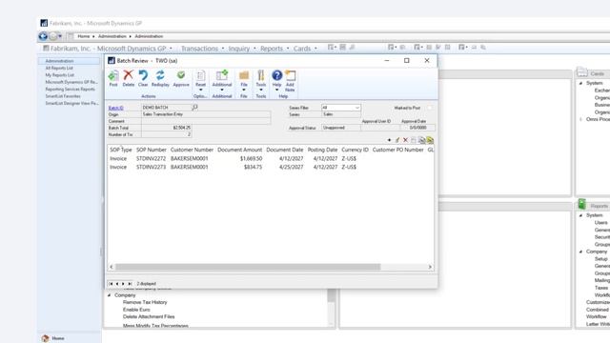
Task: Click Setup under Company in Reports panel
Action: pyautogui.click(x=600, y=259)
